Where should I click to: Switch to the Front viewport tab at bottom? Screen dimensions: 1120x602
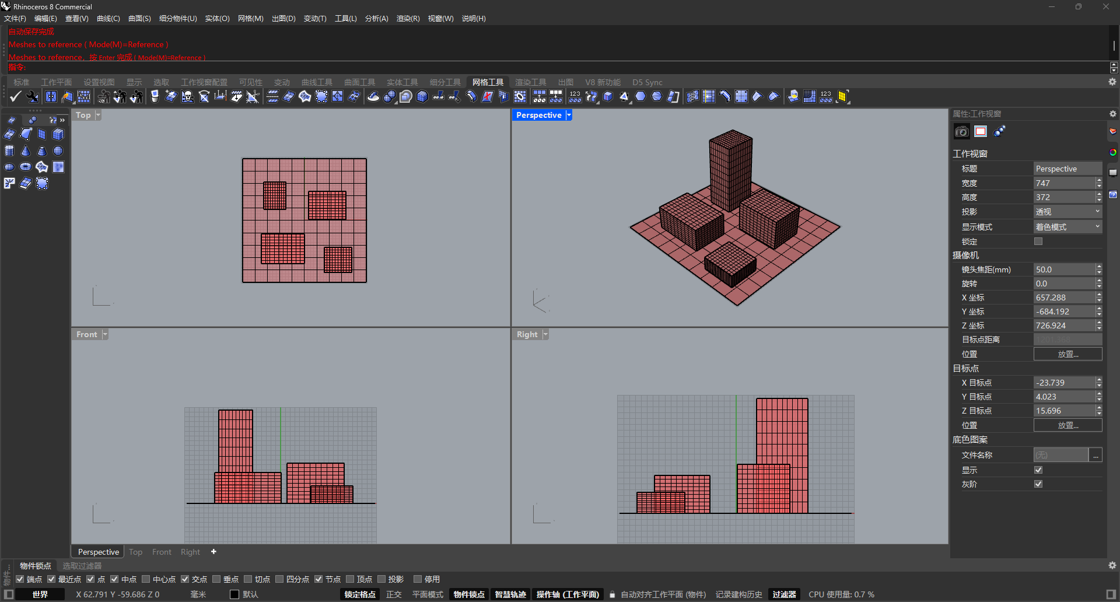tap(162, 552)
